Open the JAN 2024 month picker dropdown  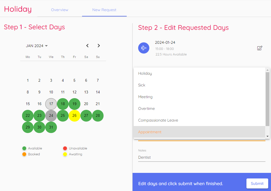pos(37,46)
